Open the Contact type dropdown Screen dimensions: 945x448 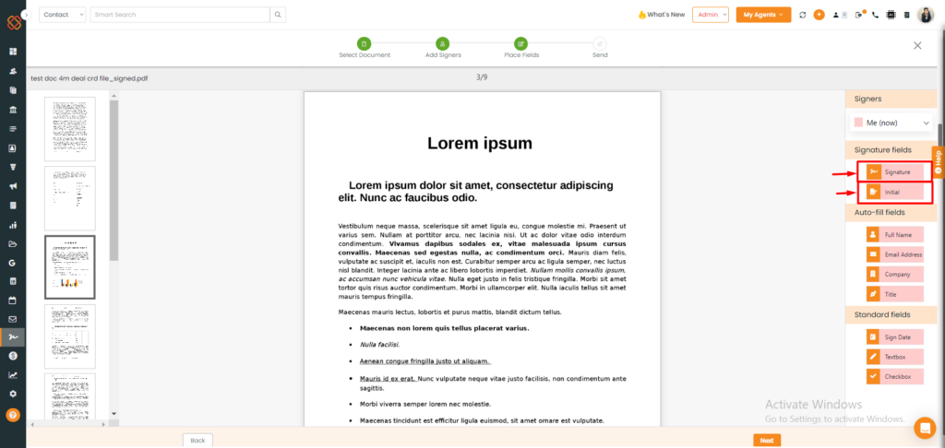(63, 15)
